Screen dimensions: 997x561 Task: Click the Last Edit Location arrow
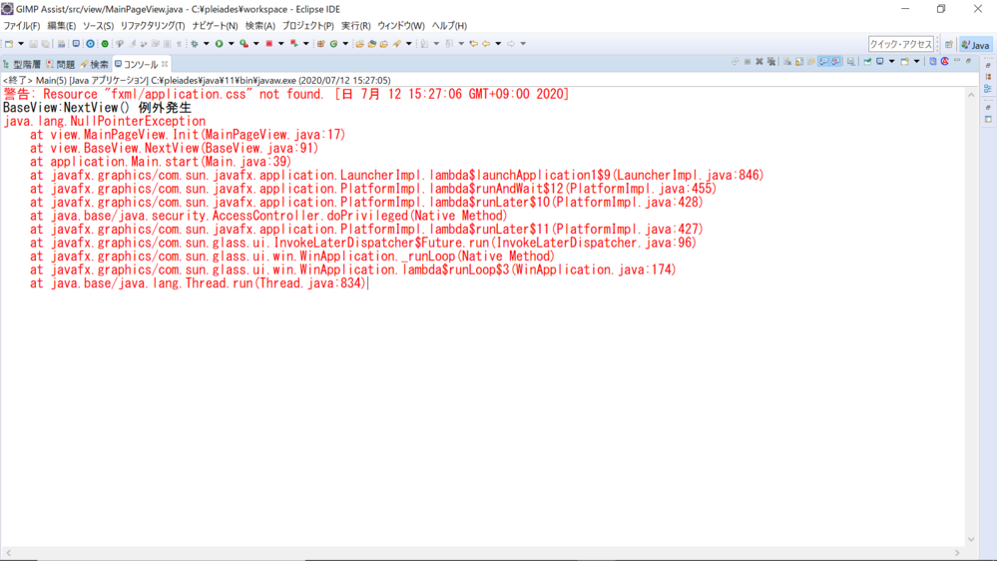pyautogui.click(x=474, y=44)
